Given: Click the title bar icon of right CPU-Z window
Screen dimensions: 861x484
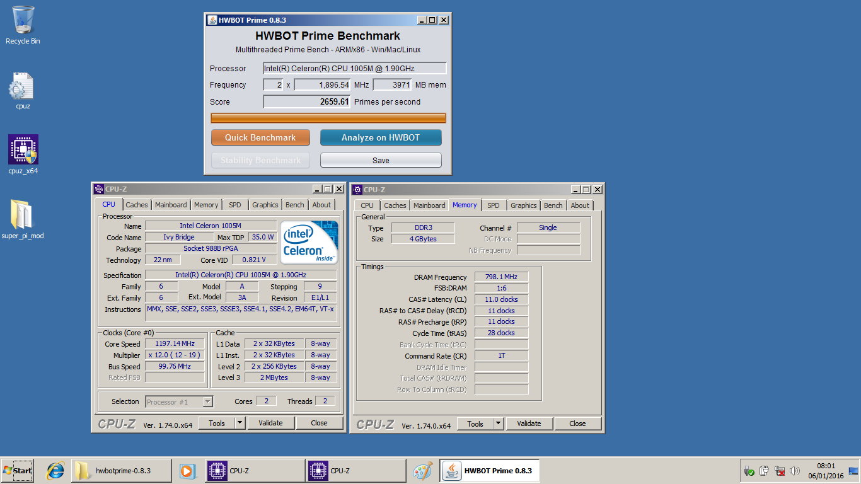Looking at the screenshot, I should (x=357, y=189).
